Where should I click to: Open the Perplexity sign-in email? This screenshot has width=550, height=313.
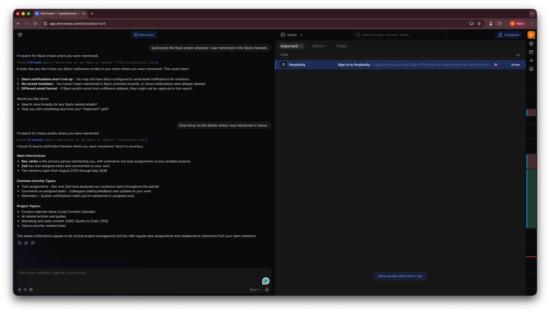pyautogui.click(x=400, y=65)
